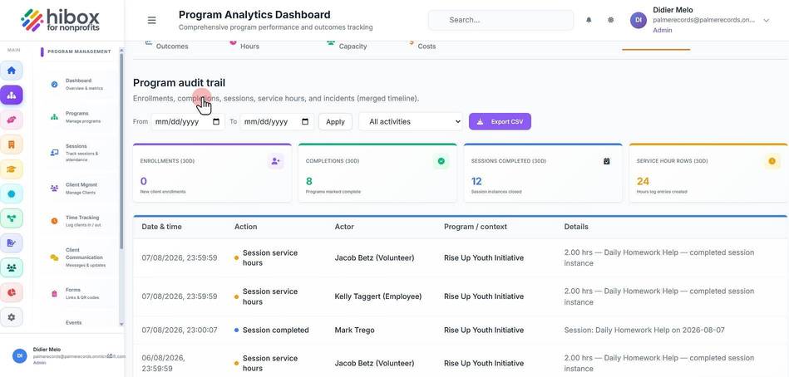Image resolution: width=789 pixels, height=377 pixels.
Task: Open the blue form-edit rail icon
Action: (x=11, y=243)
